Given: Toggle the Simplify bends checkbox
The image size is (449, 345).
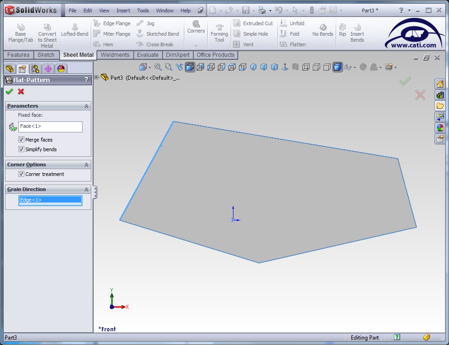Looking at the screenshot, I should coord(21,149).
